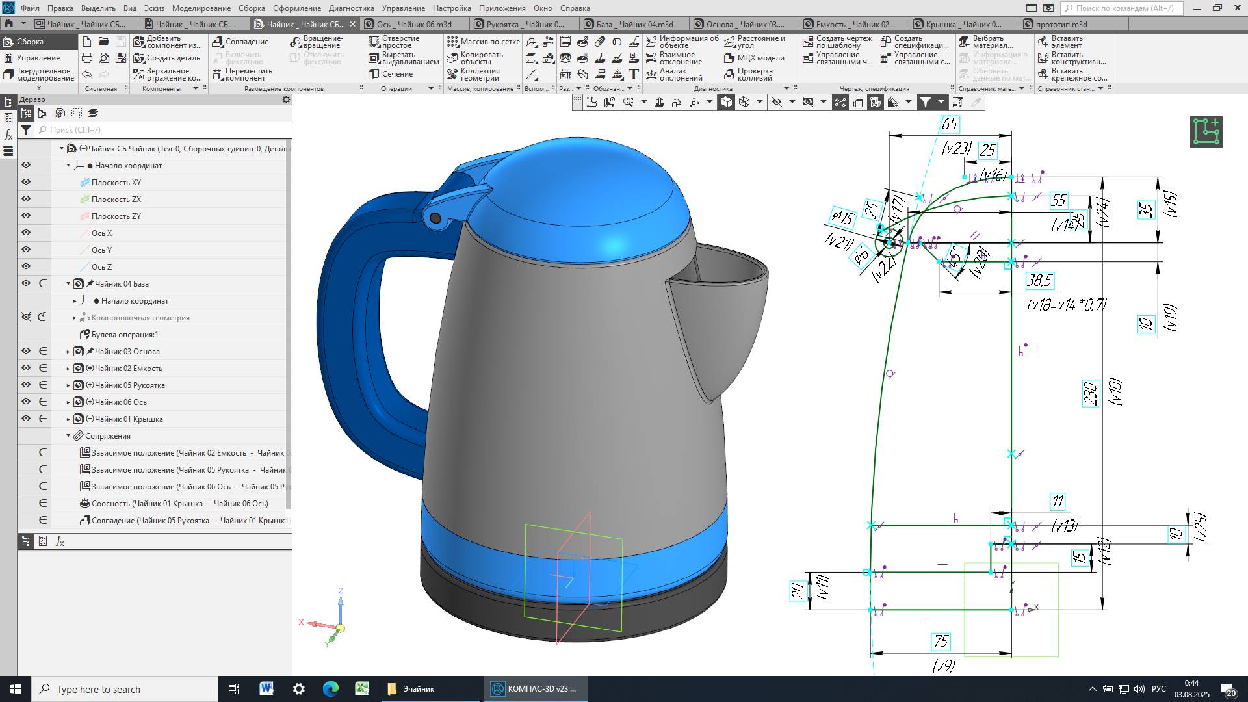Open the Collision check (Проверка коллизий) tool

(729, 74)
